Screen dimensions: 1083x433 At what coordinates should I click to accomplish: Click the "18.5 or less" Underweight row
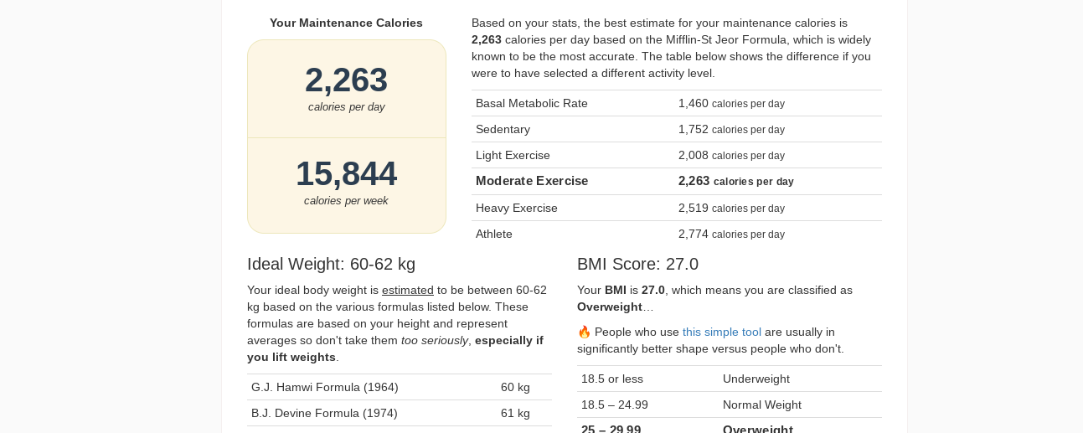[729, 379]
